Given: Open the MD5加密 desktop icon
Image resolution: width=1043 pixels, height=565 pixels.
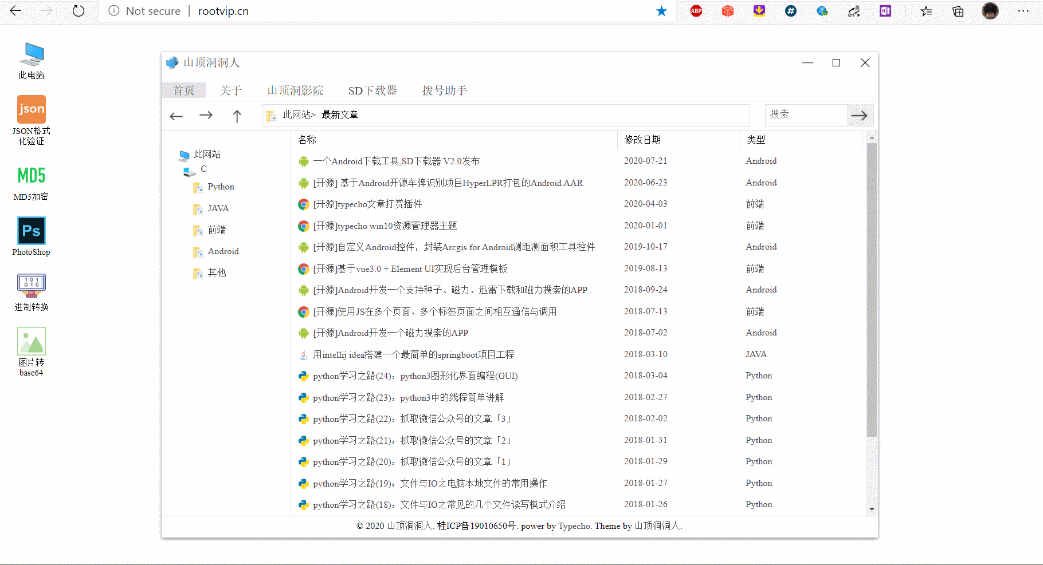Looking at the screenshot, I should 31,176.
